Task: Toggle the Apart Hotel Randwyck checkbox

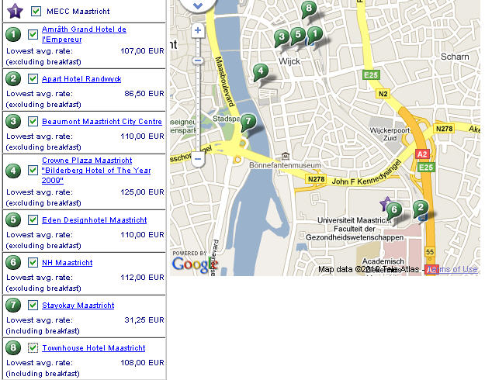Action: (x=33, y=78)
